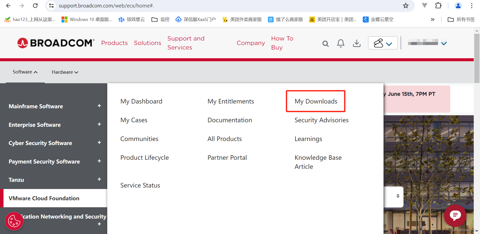Open 美团外卖商家版 bookmark
The image size is (480, 234).
pyautogui.click(x=242, y=19)
